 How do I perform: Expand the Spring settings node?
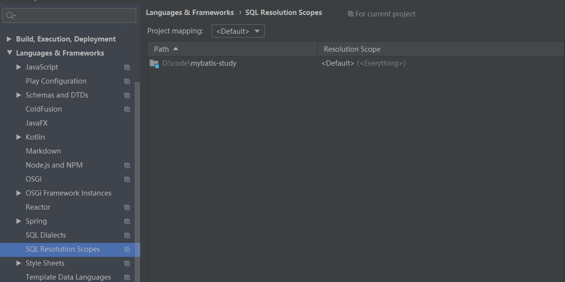click(x=19, y=221)
